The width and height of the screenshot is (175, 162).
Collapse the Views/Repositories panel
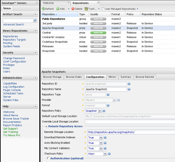pos(35,31)
